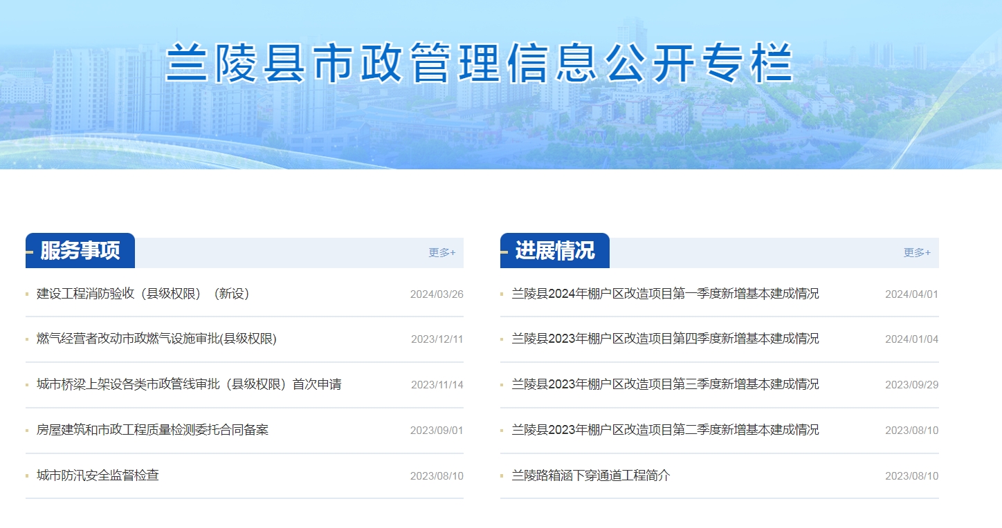The width and height of the screenshot is (1002, 528).
Task: Open 燃气经营者改动市政燃气设施审批(县级权限)
Action: (x=156, y=339)
